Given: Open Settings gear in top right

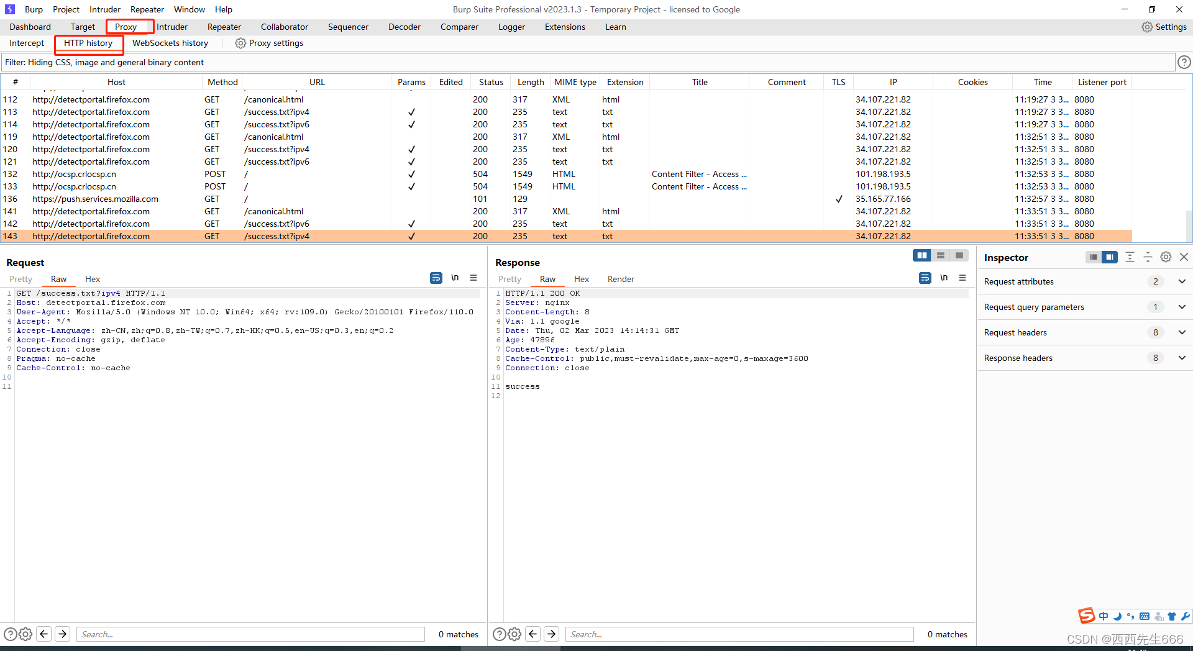Looking at the screenshot, I should pos(1164,27).
